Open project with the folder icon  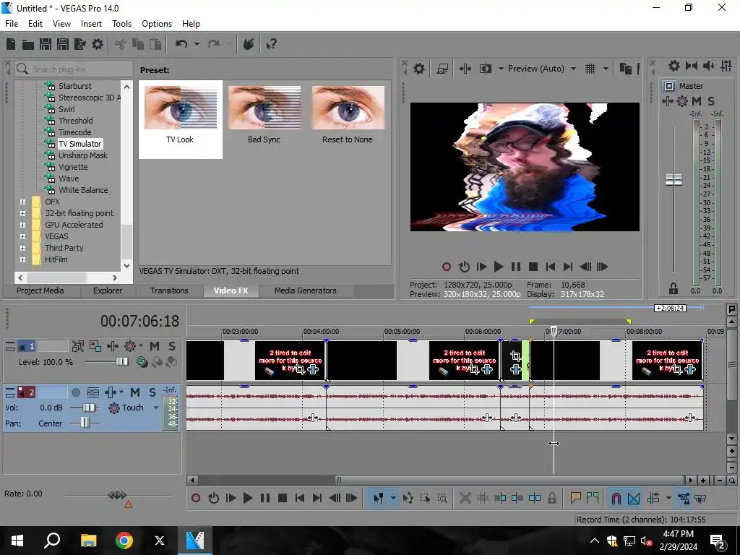pyautogui.click(x=28, y=44)
